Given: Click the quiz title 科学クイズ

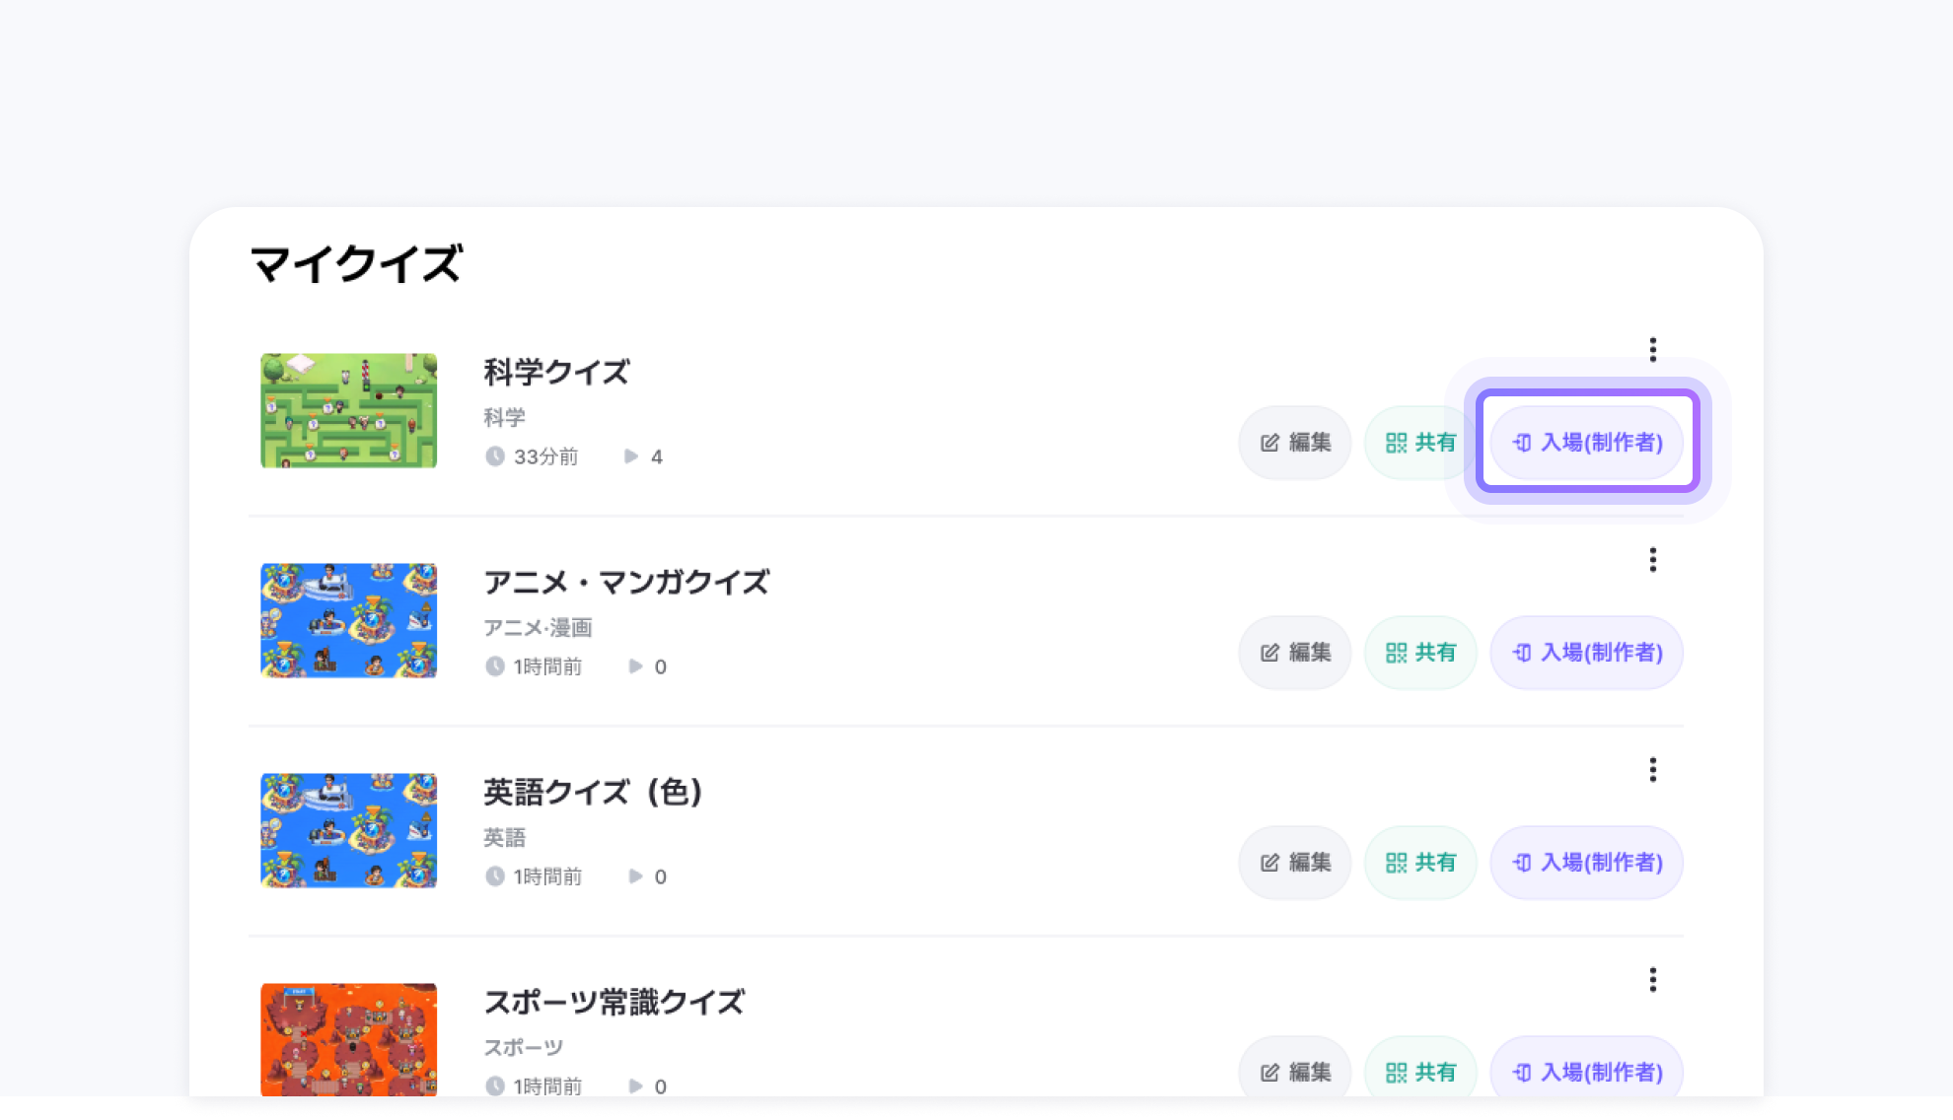Looking at the screenshot, I should (556, 374).
